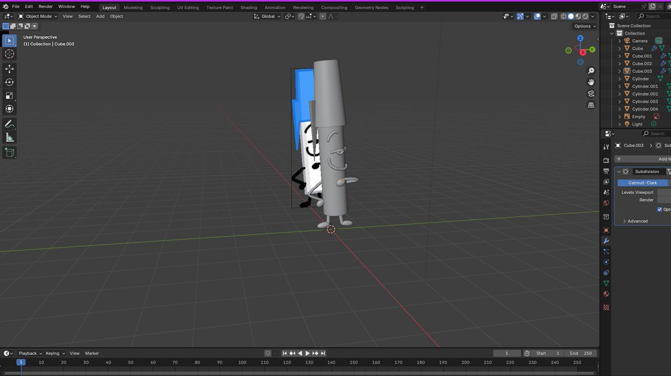
Task: Open the Keying dropdown in timeline
Action: coord(55,353)
